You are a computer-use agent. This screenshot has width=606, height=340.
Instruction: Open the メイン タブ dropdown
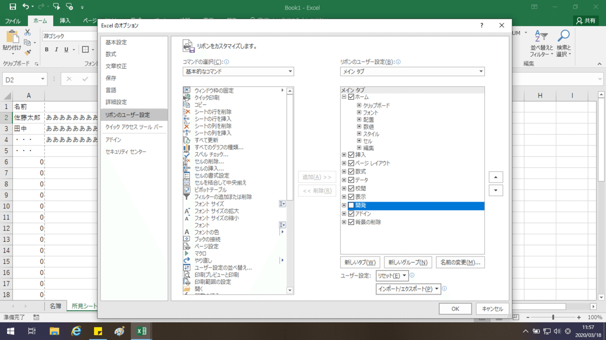[x=413, y=72]
